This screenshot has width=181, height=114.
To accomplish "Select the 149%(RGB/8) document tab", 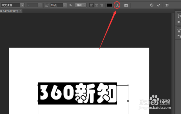I will coord(9,11).
